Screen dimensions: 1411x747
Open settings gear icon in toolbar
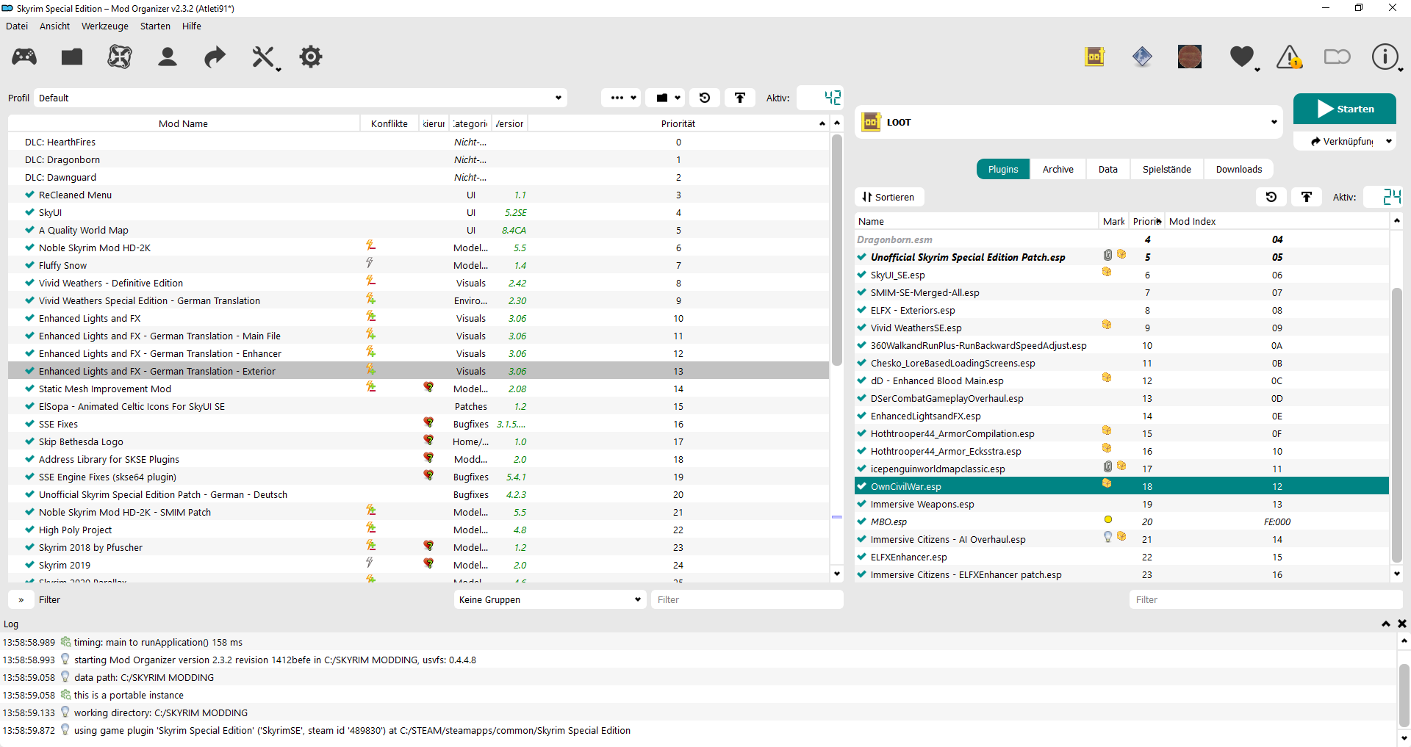(x=311, y=57)
